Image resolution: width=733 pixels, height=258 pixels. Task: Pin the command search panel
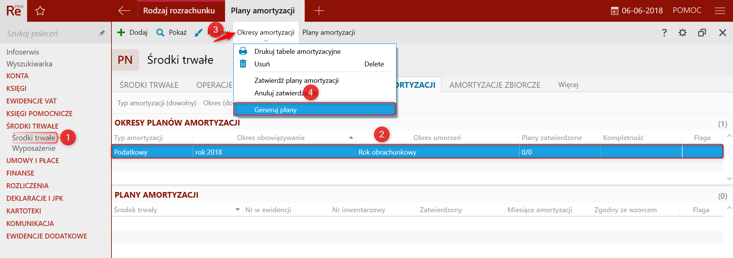coord(102,33)
